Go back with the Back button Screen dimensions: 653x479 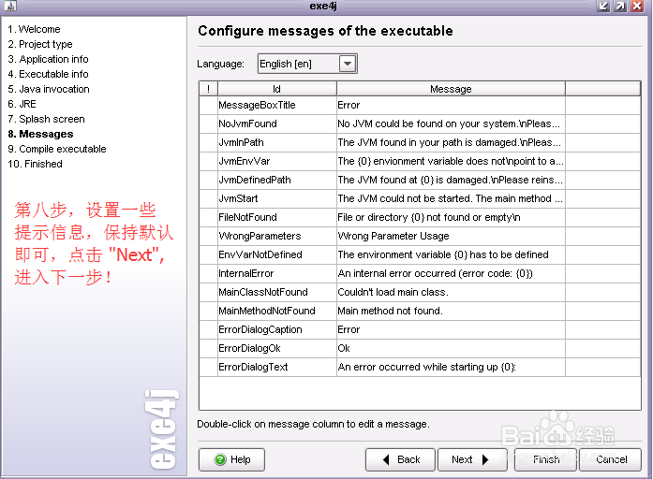pyautogui.click(x=400, y=459)
